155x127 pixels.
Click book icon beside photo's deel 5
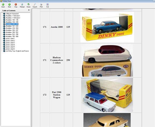coord(4,47)
